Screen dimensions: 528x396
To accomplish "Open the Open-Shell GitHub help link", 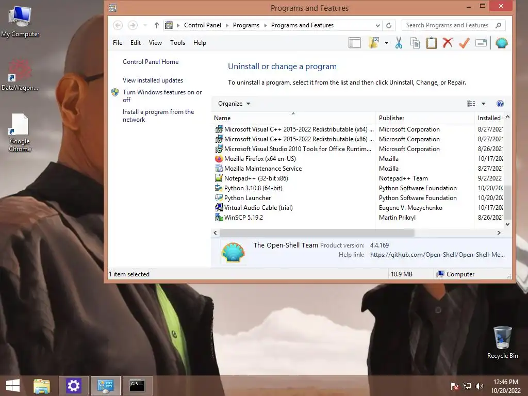I will (x=437, y=255).
